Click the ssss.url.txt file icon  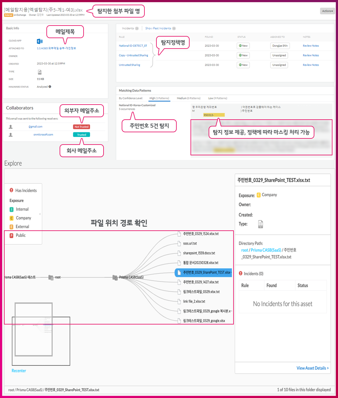click(179, 244)
